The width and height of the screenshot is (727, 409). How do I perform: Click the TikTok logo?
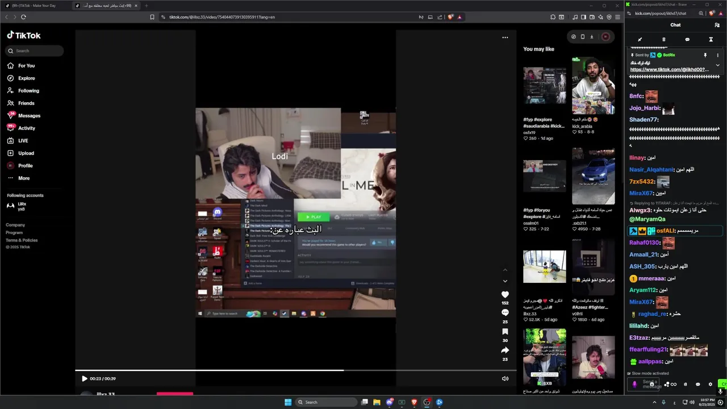coord(24,35)
